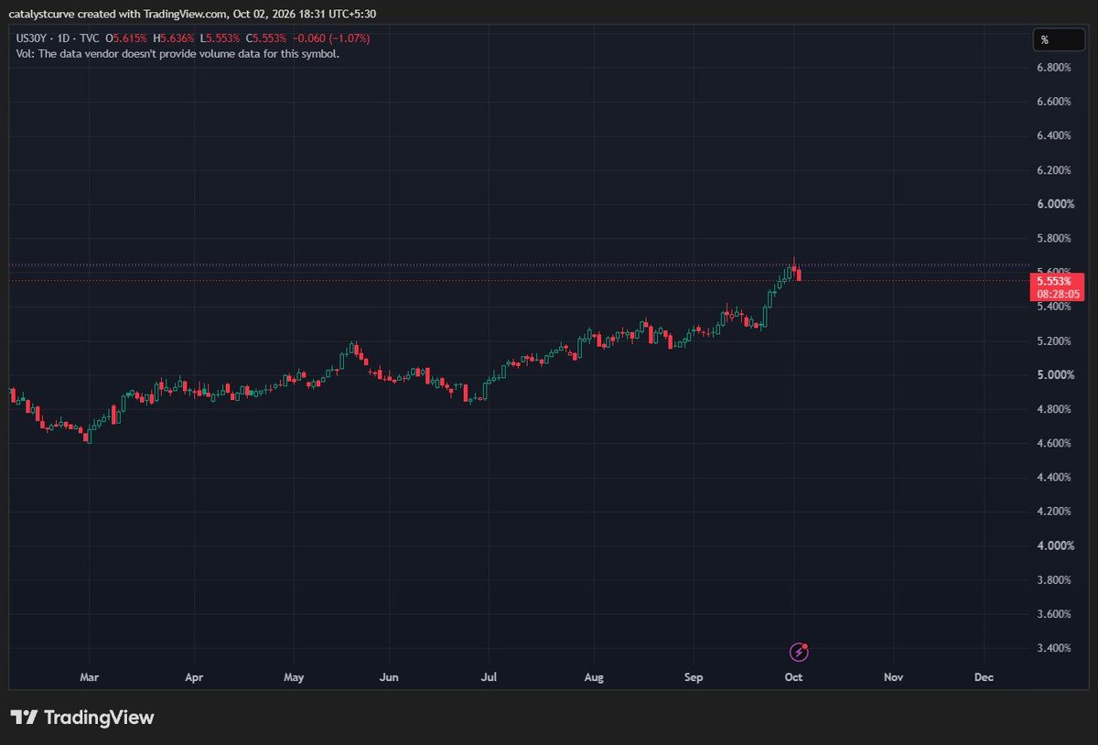
Task: Click the TVC exchange label in the legend
Action: coord(89,38)
